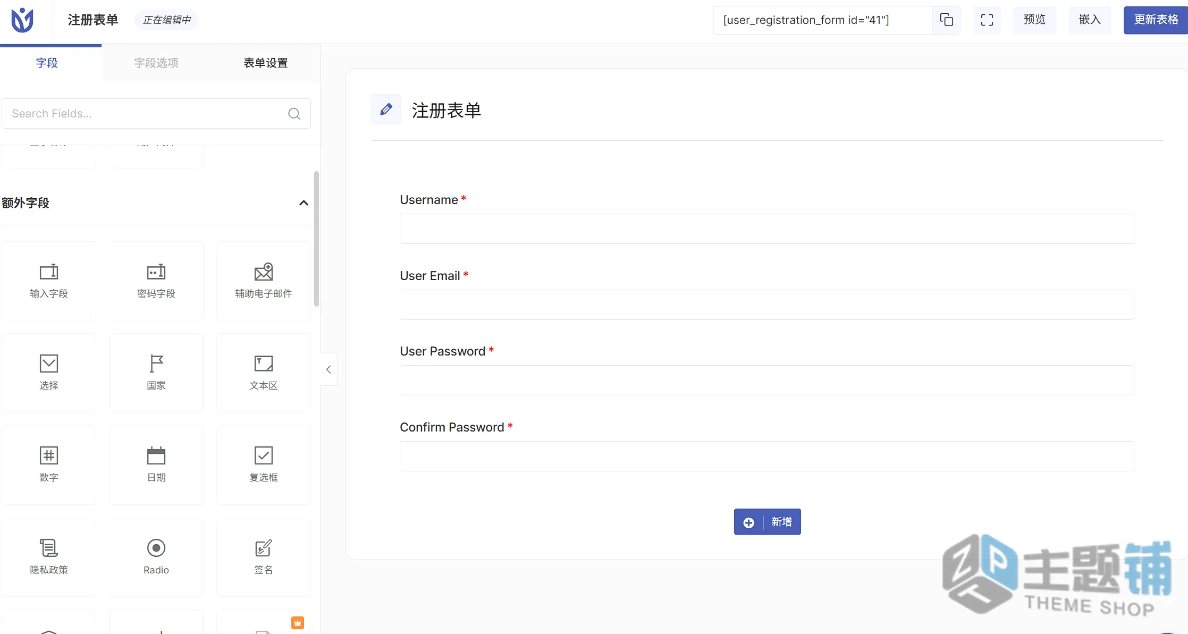Collapse the left fields sidebar

(328, 369)
